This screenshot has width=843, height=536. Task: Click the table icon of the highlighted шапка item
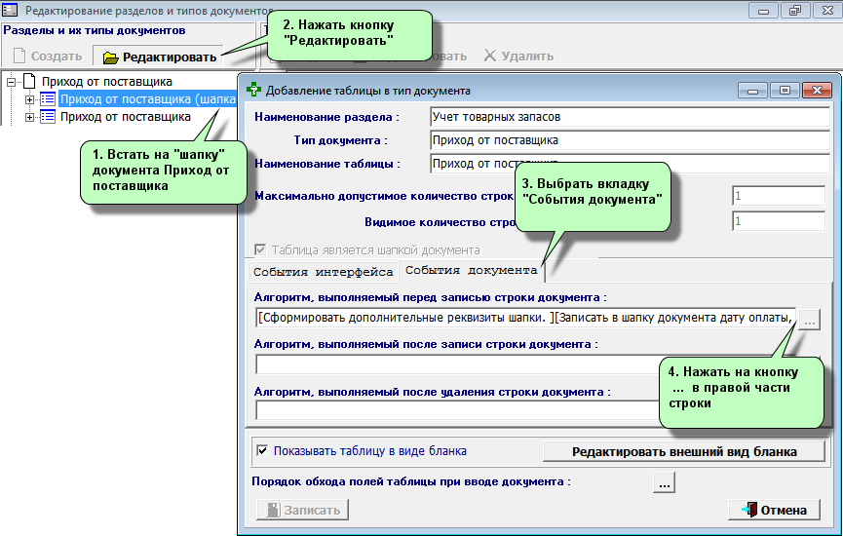48,99
